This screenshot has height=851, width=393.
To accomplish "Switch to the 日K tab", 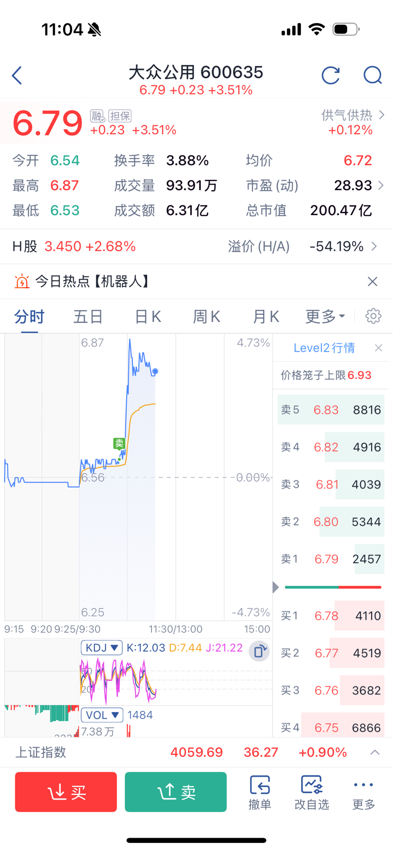I will [148, 316].
